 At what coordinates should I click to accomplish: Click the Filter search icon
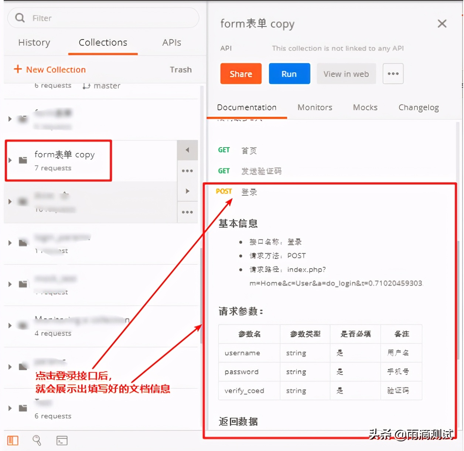click(x=19, y=18)
